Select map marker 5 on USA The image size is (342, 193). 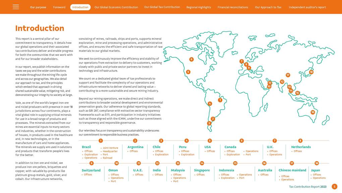tap(188, 72)
